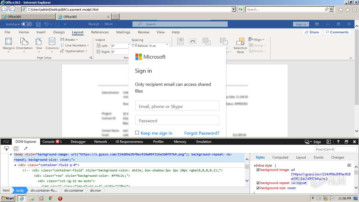Click the Windows Start button

coord(8,198)
